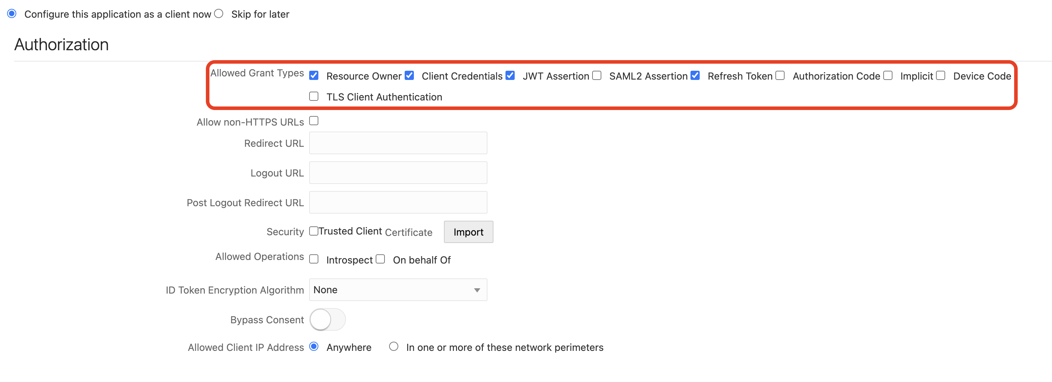Check On behalf Of operation
This screenshot has height=382, width=1052.
click(380, 259)
